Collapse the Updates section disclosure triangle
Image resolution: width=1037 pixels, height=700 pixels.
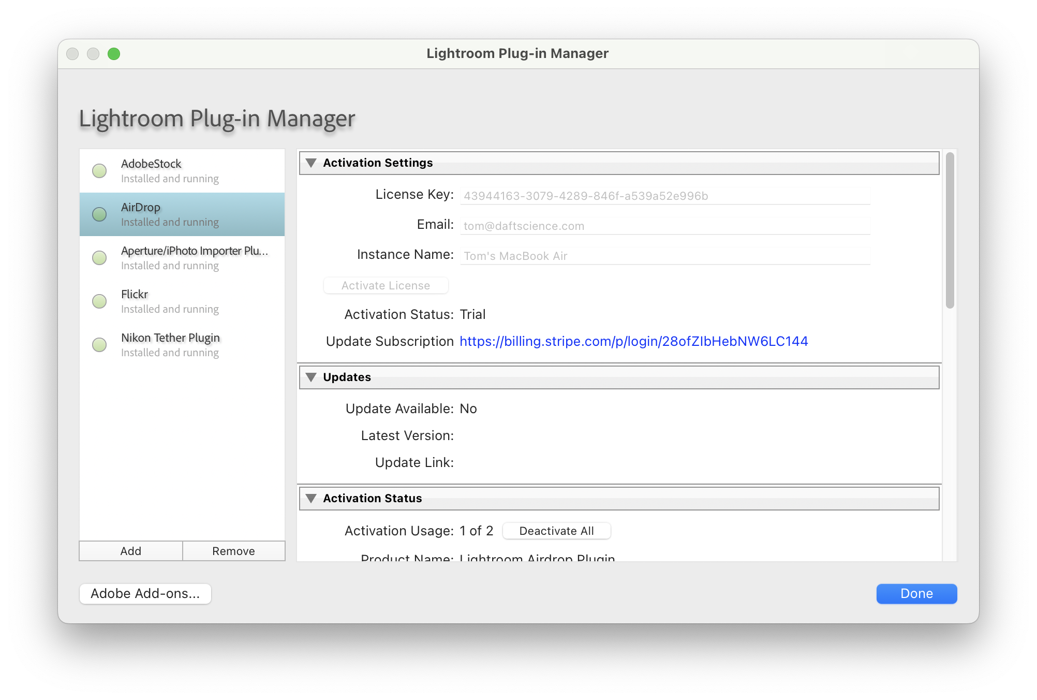311,377
